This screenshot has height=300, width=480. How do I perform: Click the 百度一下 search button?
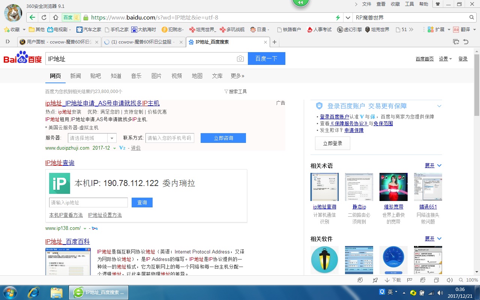266,58
